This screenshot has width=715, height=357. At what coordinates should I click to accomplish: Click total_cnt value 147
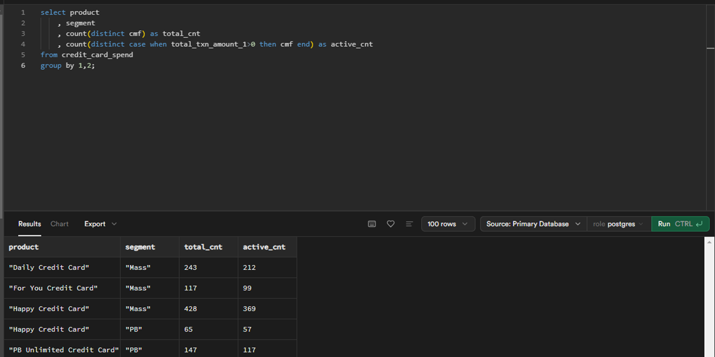point(208,350)
